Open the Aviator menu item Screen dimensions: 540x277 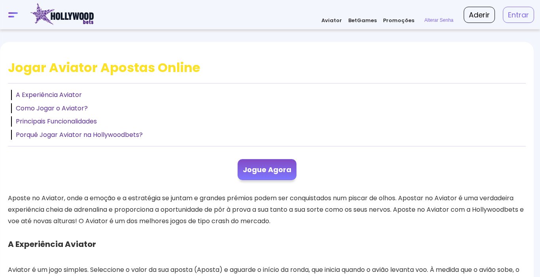click(x=331, y=20)
